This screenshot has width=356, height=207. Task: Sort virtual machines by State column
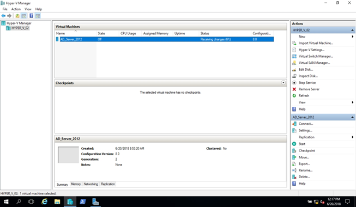[x=107, y=33]
